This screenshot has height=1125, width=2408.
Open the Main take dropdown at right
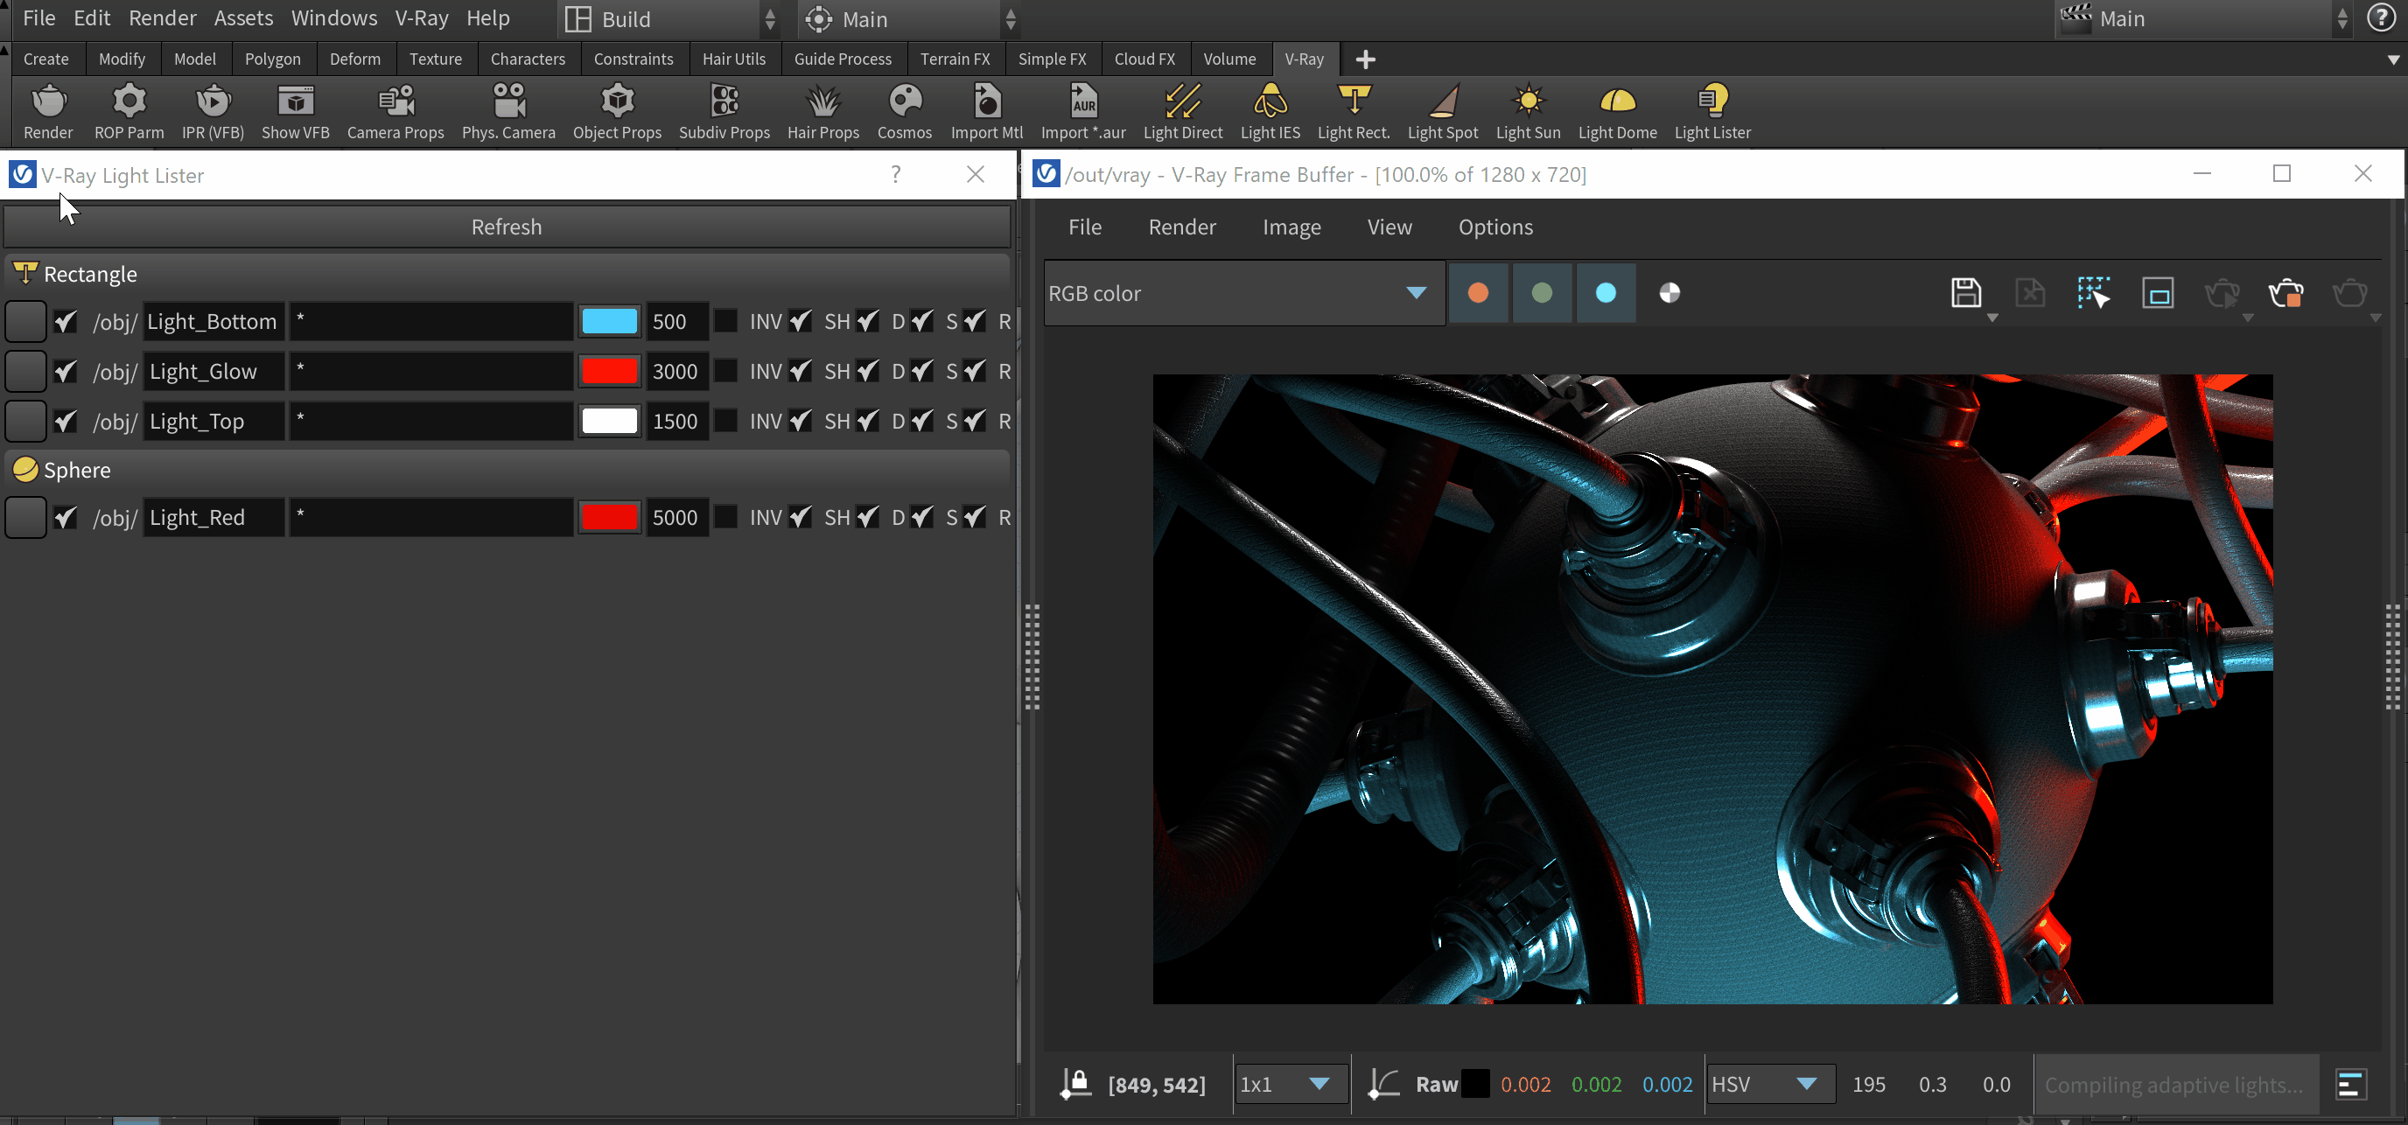(2203, 18)
